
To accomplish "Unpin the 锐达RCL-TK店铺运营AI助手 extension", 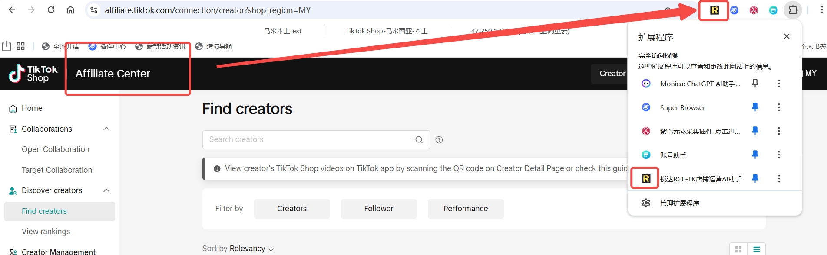I will tap(755, 178).
